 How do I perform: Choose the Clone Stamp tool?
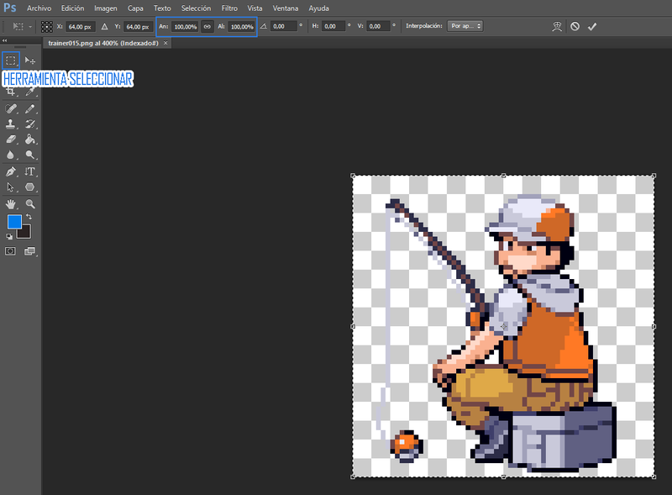(11, 124)
